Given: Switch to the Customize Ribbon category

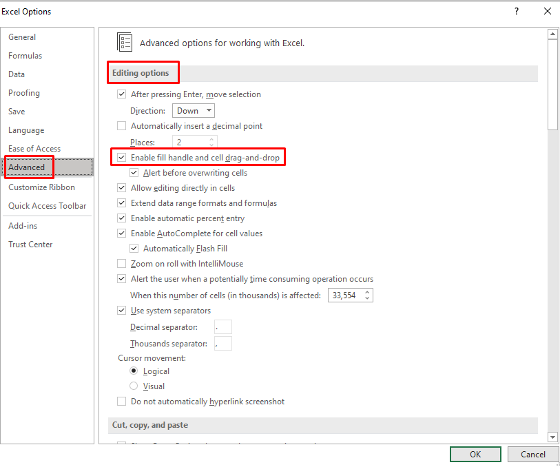Looking at the screenshot, I should point(41,187).
